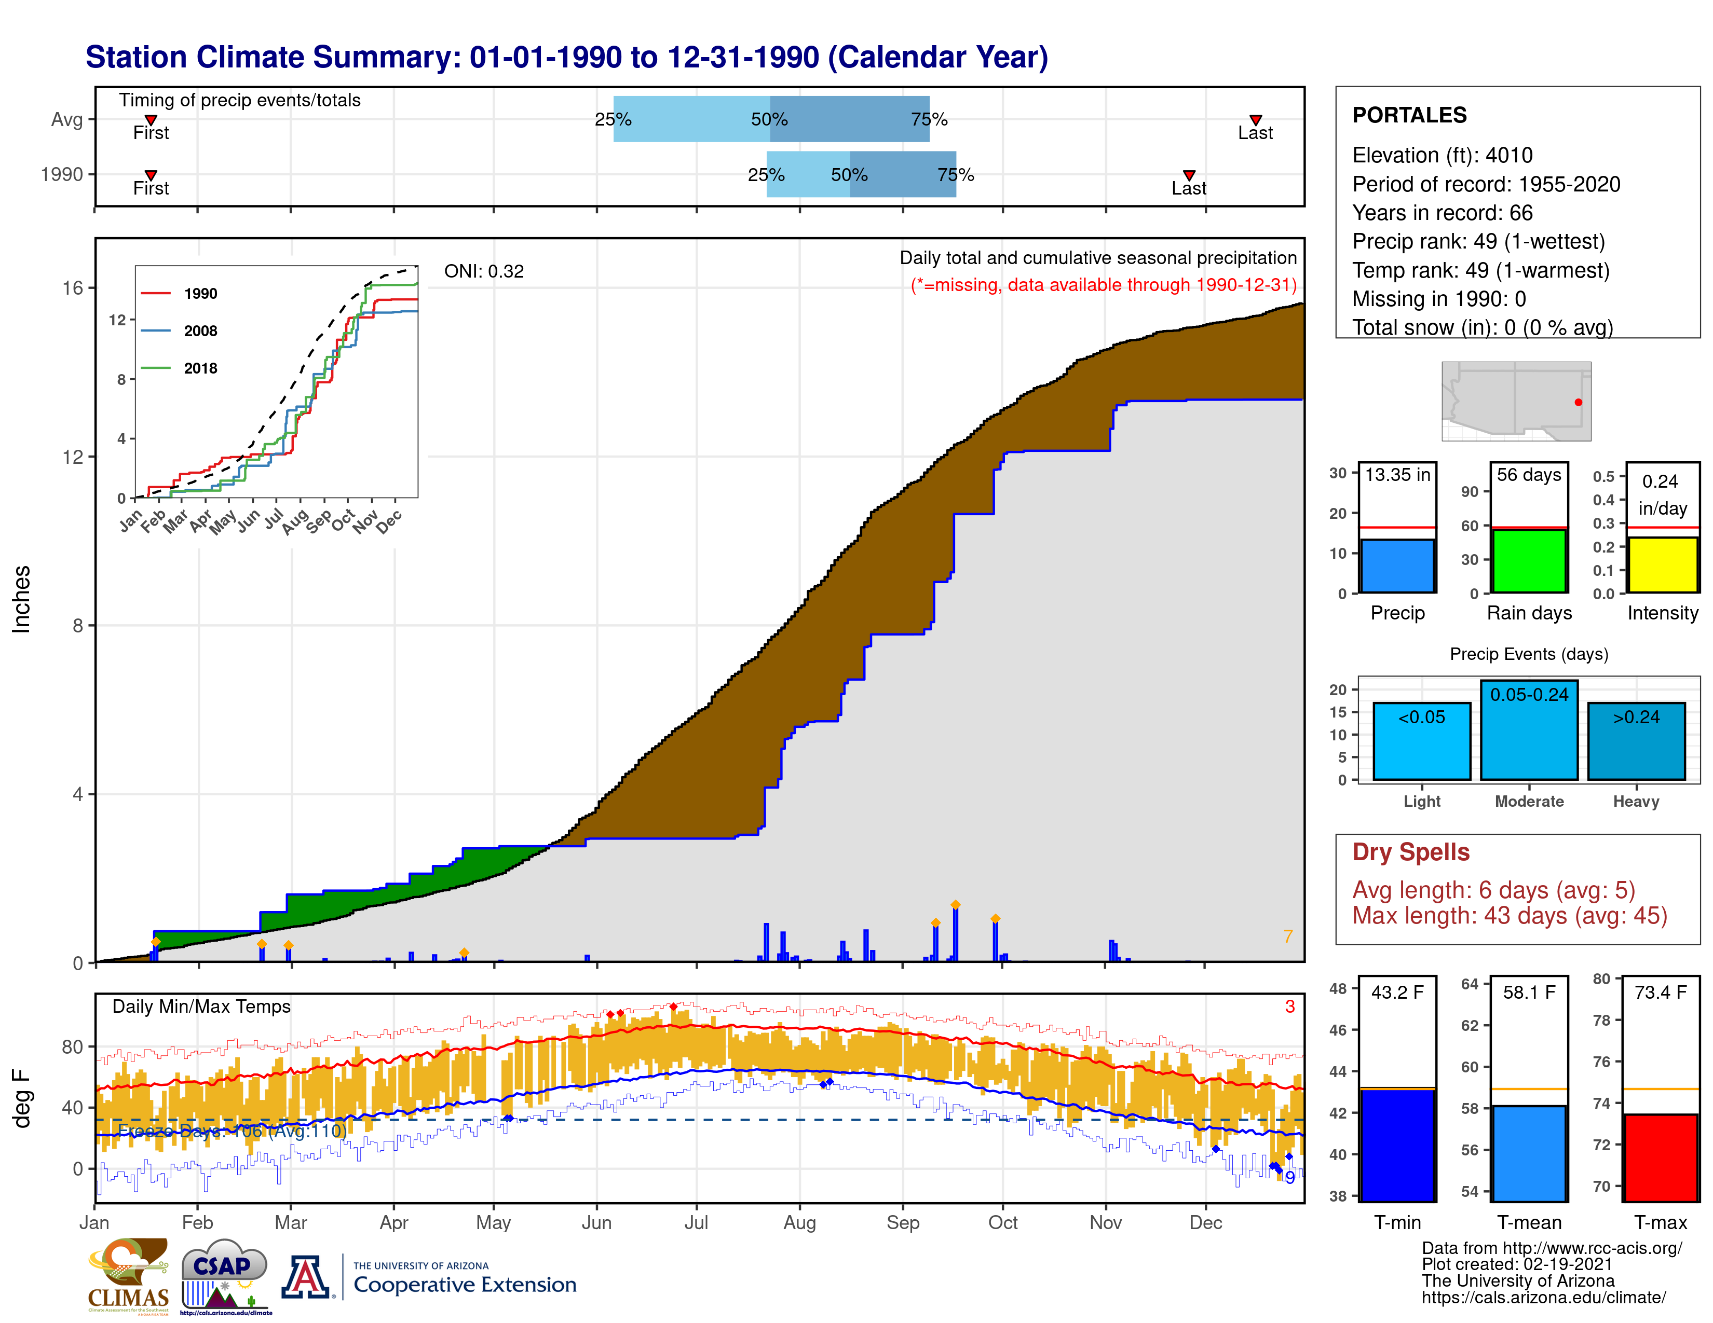Click the red T-max bar
1713x1323 pixels.
(1661, 1157)
